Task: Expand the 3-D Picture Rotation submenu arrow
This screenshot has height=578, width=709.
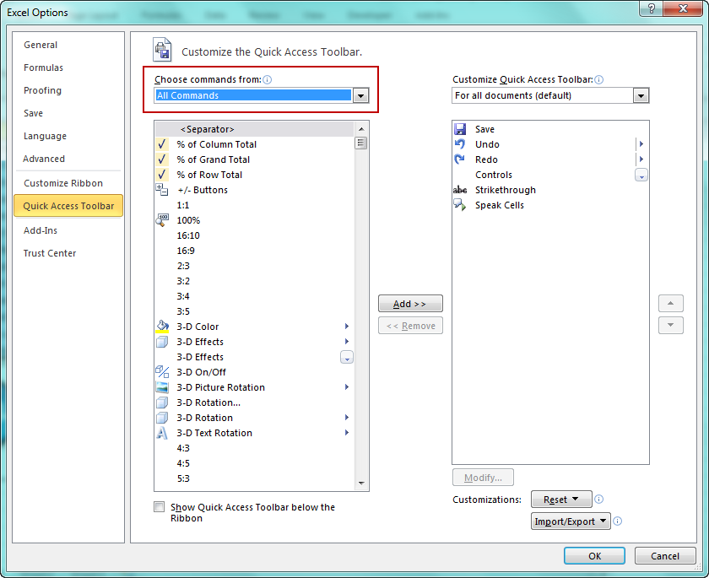Action: coord(347,386)
